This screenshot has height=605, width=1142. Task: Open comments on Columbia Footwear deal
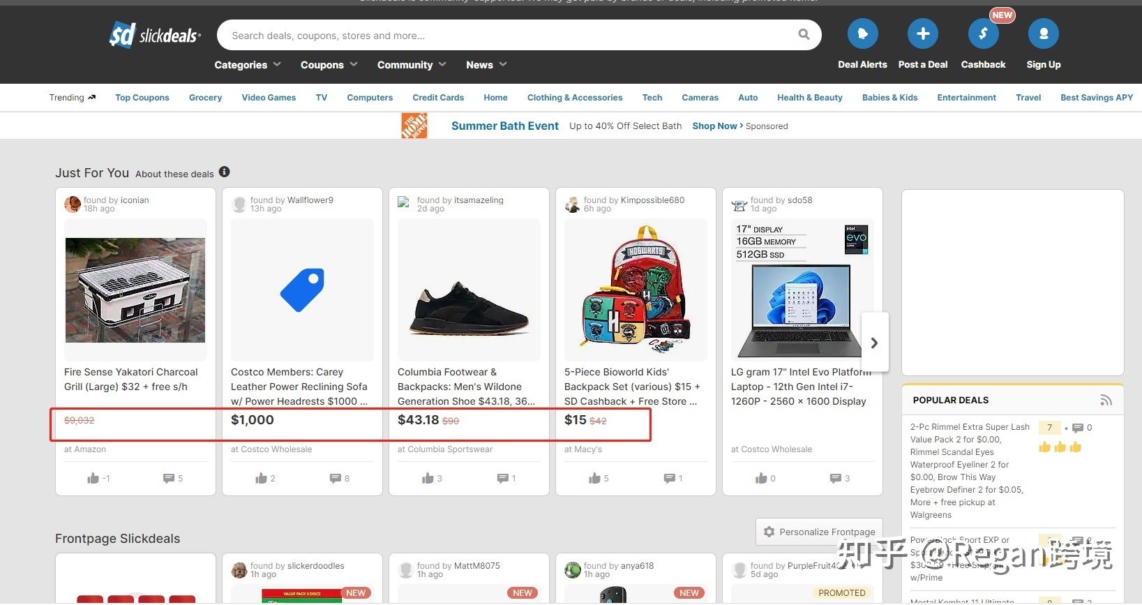502,478
